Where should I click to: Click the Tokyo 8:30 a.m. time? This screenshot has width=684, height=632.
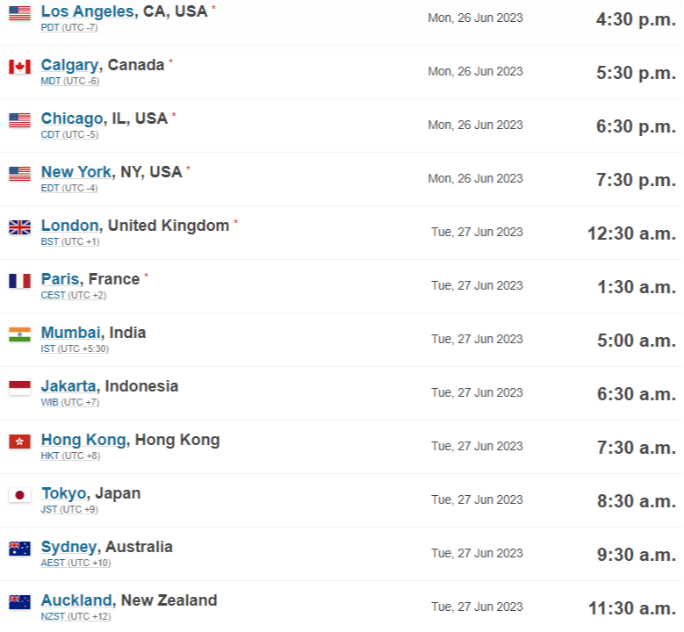[637, 501]
